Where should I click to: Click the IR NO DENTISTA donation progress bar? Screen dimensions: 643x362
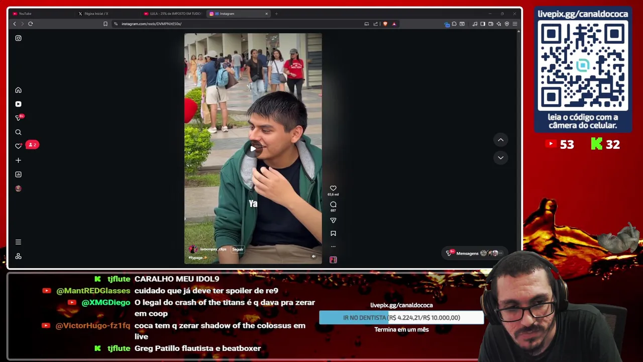(x=401, y=318)
